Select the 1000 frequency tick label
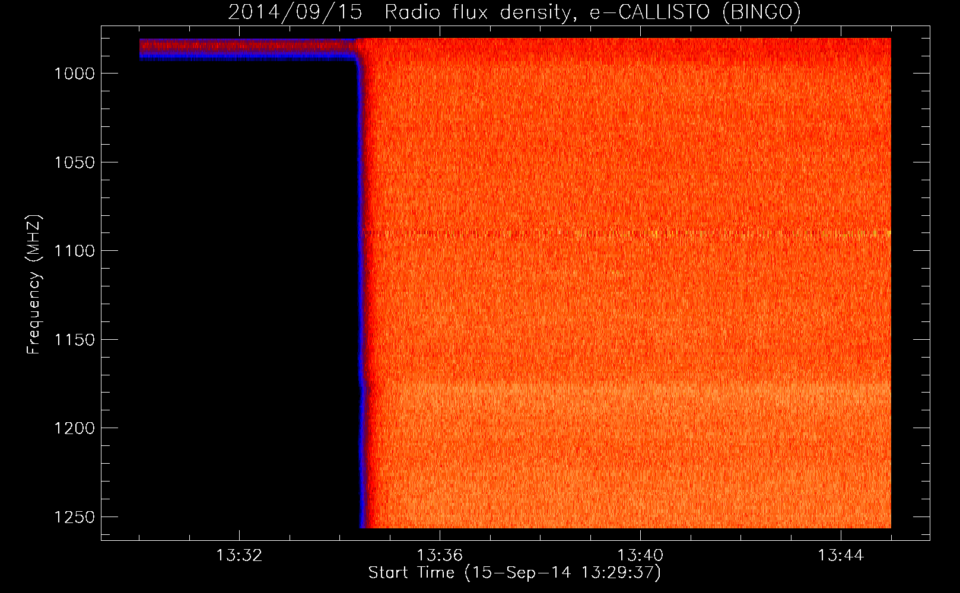The width and height of the screenshot is (960, 593). pyautogui.click(x=74, y=74)
